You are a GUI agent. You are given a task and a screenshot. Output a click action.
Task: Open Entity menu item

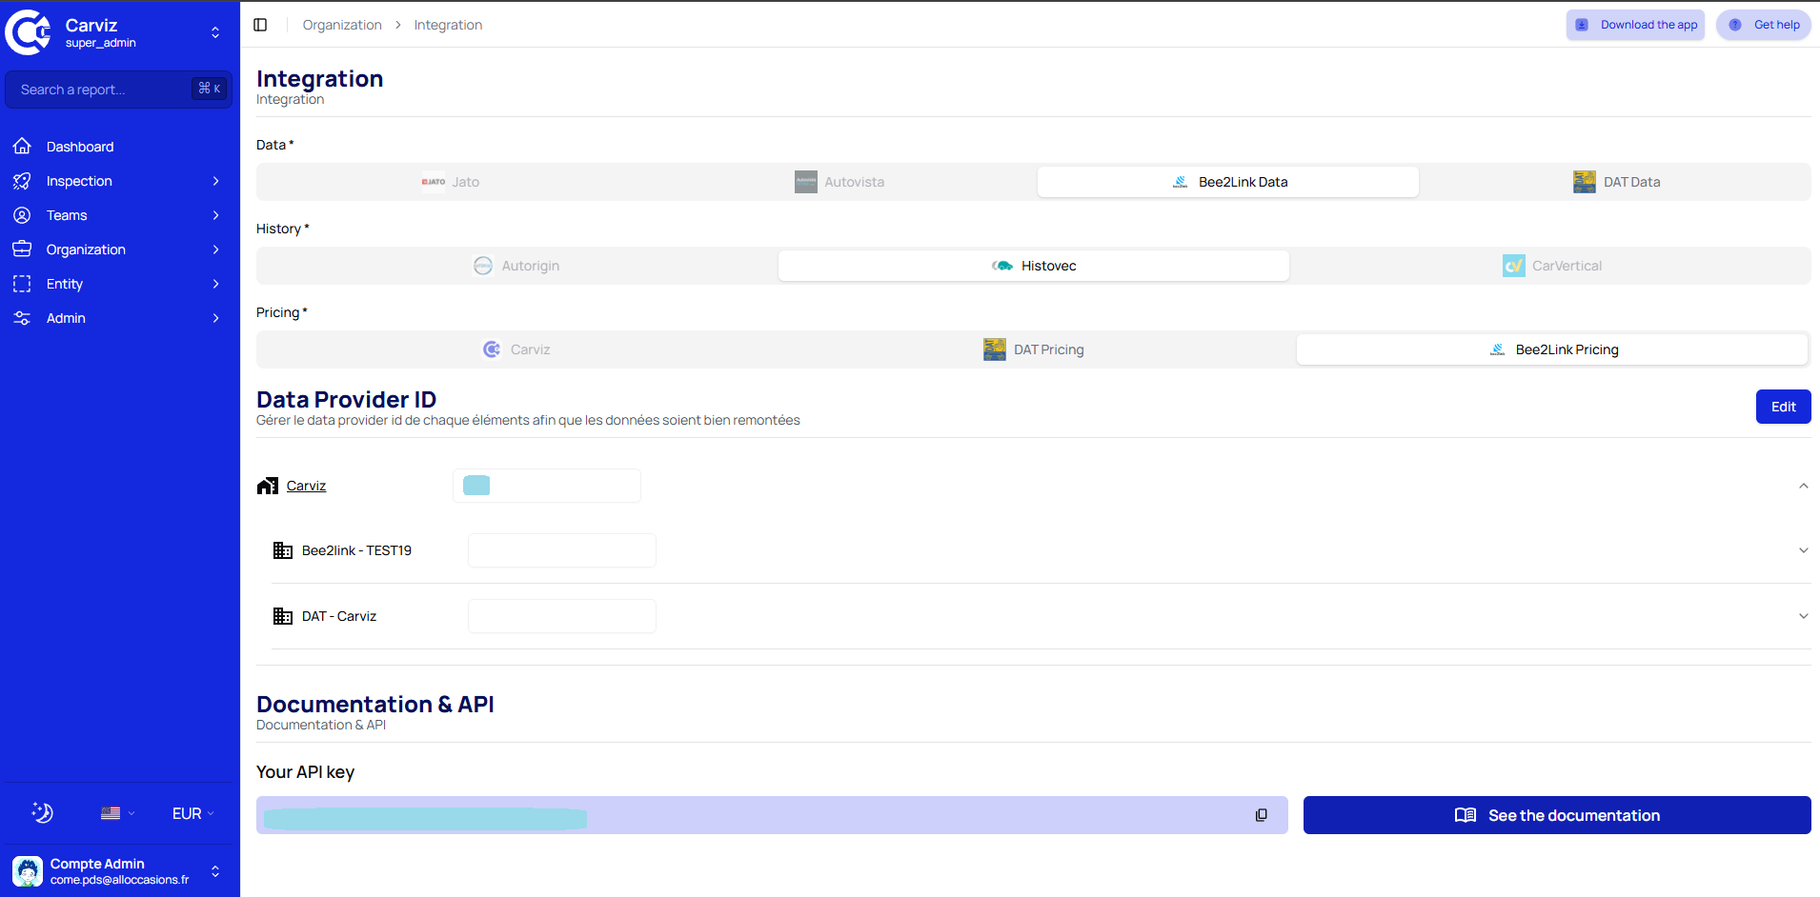tap(119, 284)
